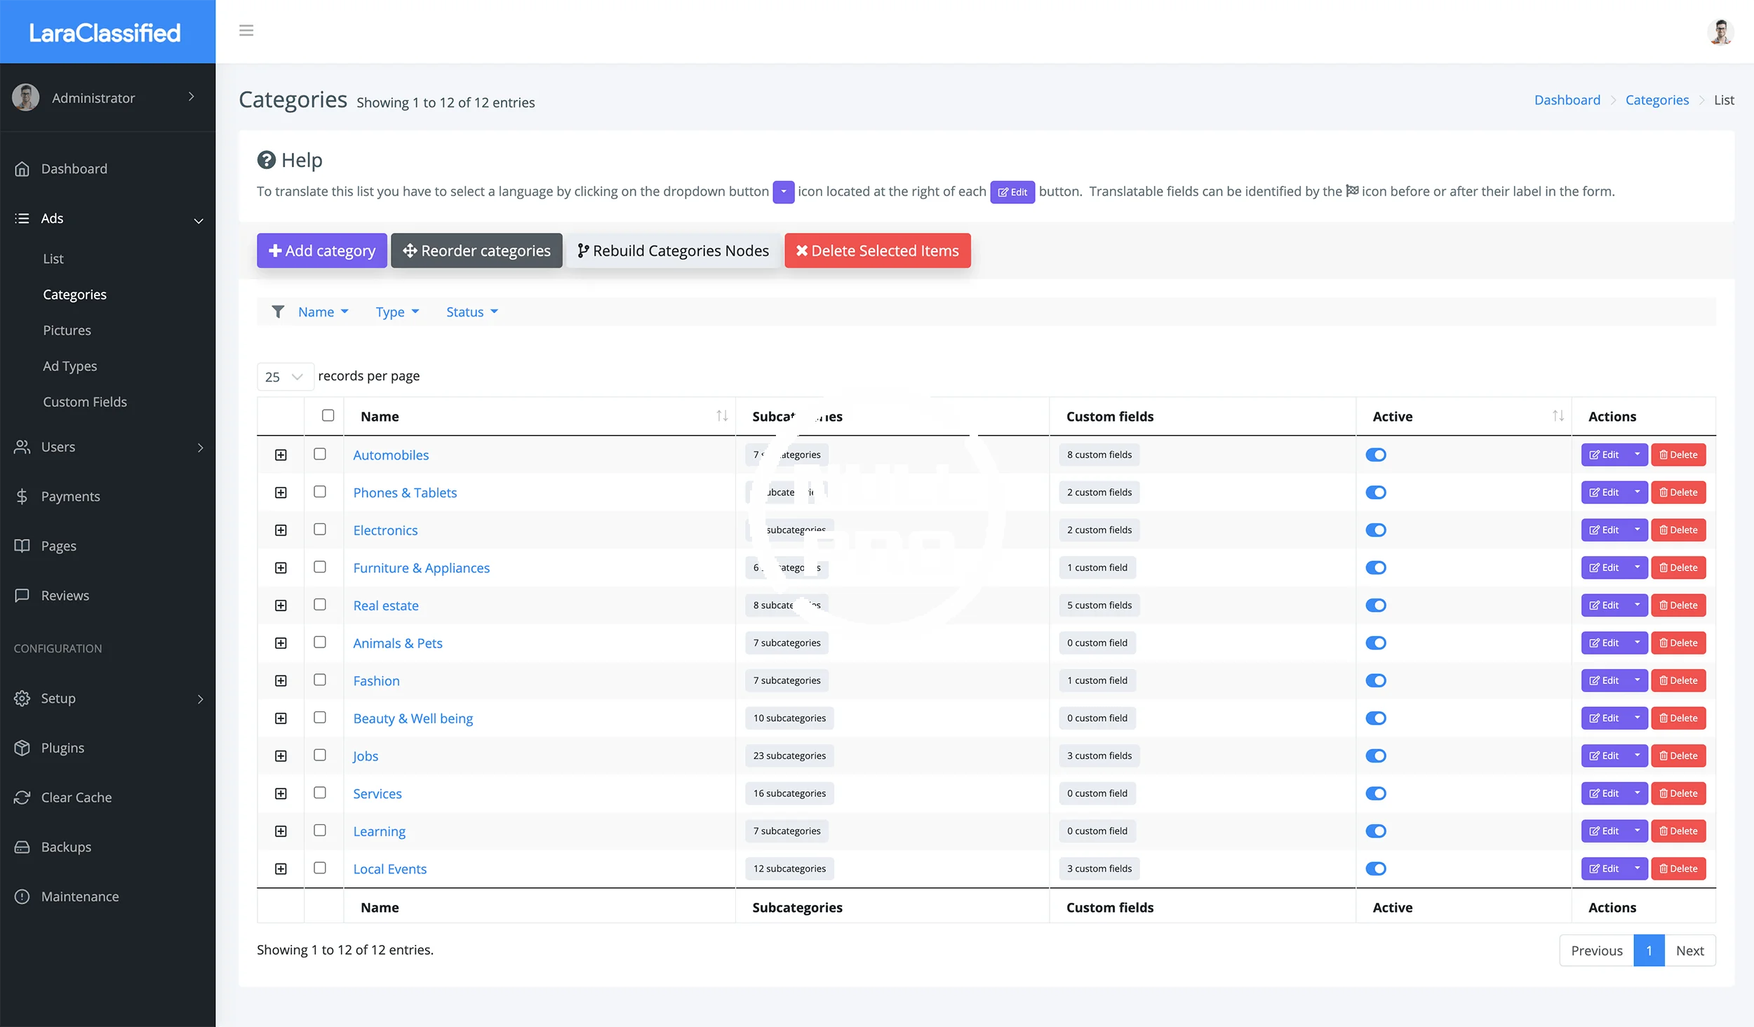Sort table by Name column arrows
The height and width of the screenshot is (1027, 1754).
[x=721, y=416]
